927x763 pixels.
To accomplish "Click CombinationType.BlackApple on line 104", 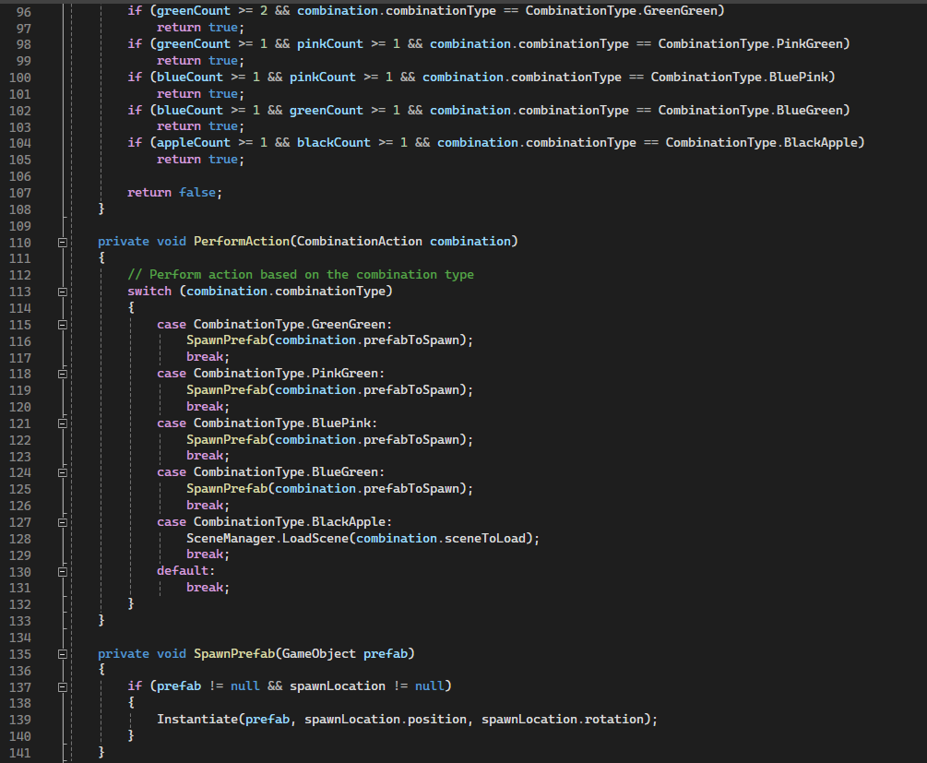I will 762,143.
